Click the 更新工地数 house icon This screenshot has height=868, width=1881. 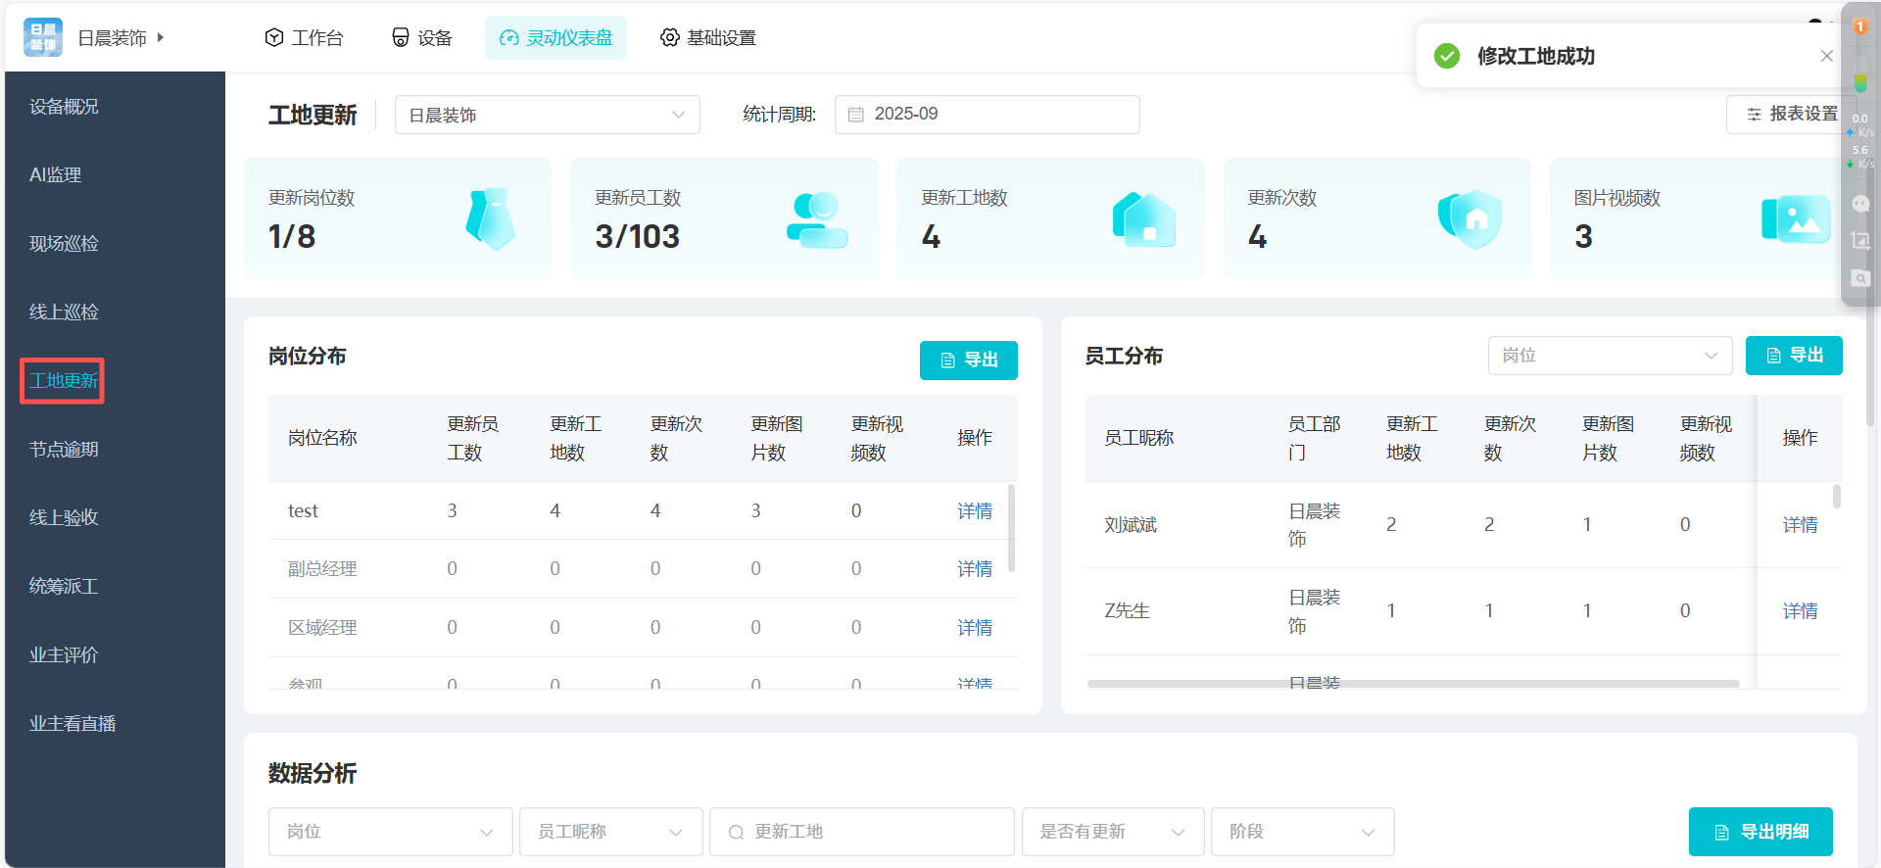1143,219
